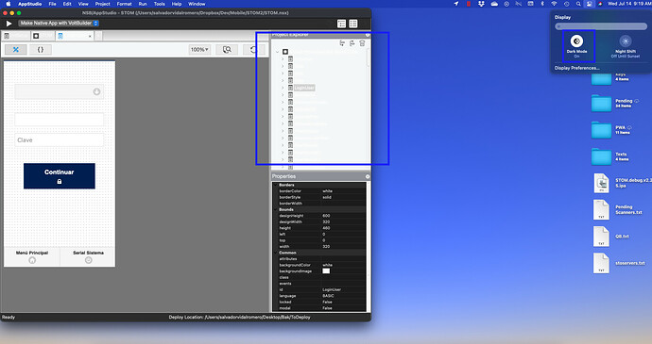The height and width of the screenshot is (344, 652).
Task: Select the Texts folder on the desktop
Action: (601, 156)
